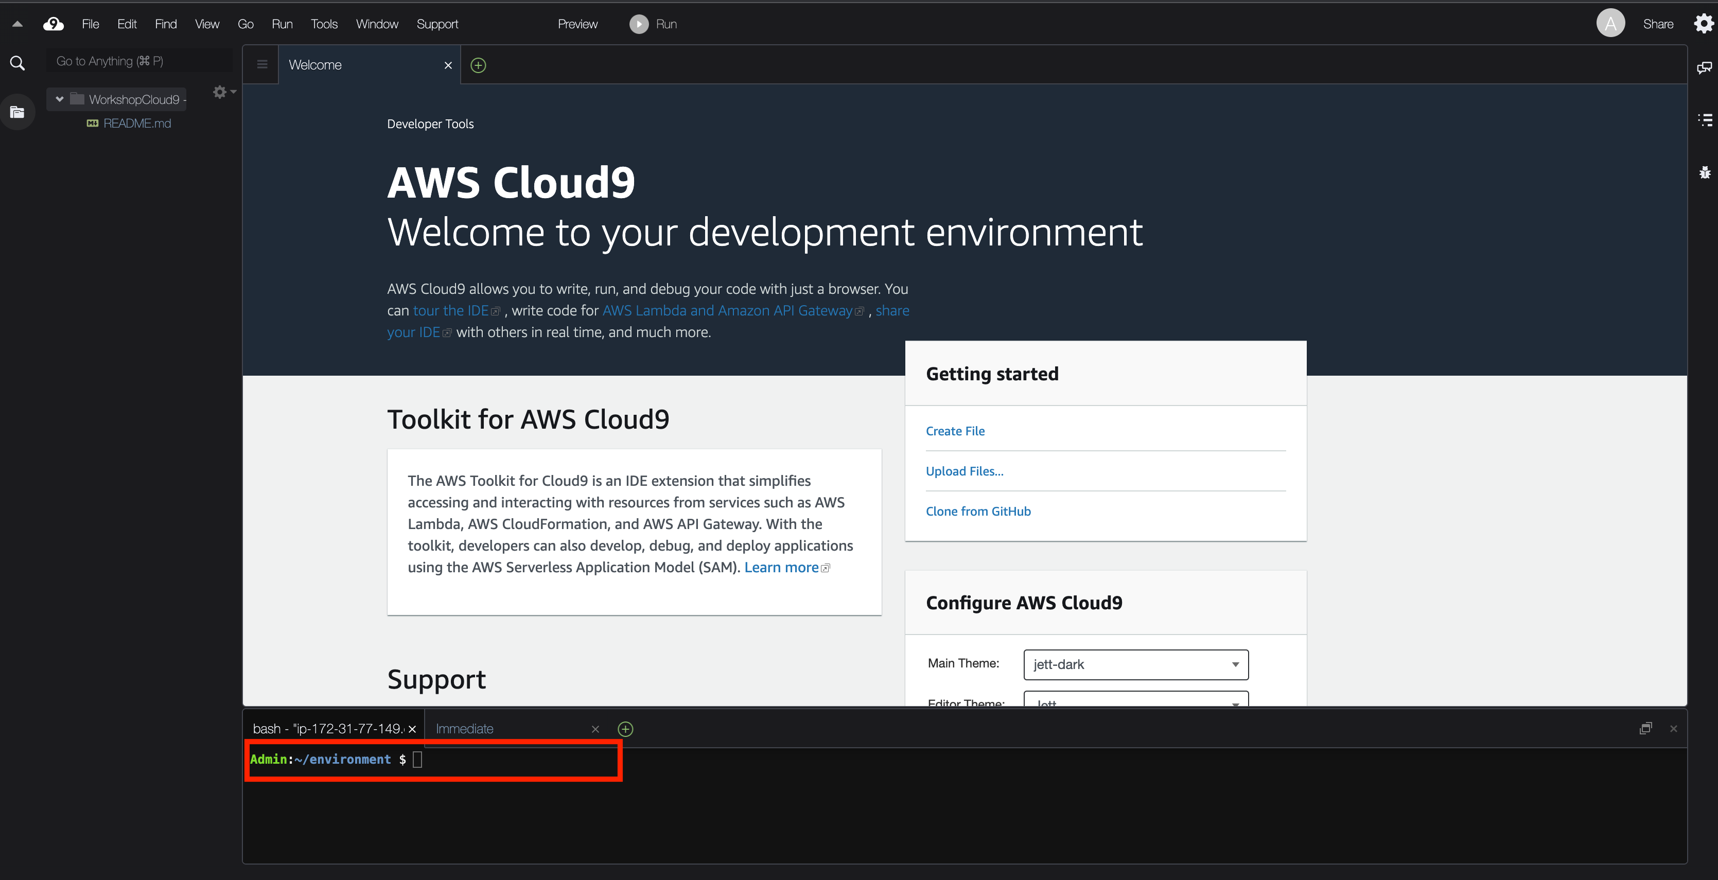Viewport: 1718px width, 880px height.
Task: Open the user avatar A
Action: pyautogui.click(x=1610, y=23)
